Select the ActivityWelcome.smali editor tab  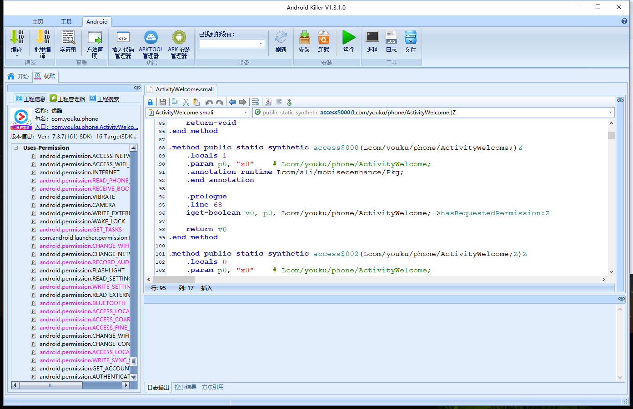pyautogui.click(x=180, y=89)
